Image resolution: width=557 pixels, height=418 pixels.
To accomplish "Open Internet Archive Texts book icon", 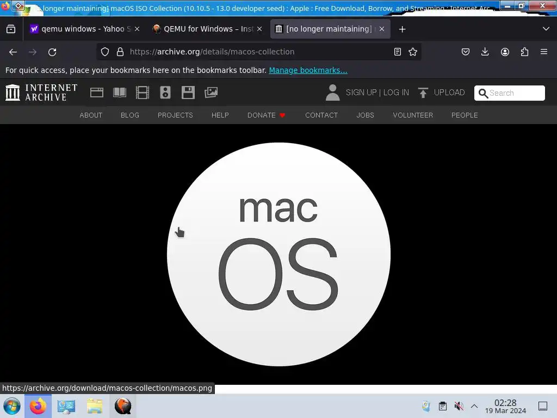I will 120,93.
